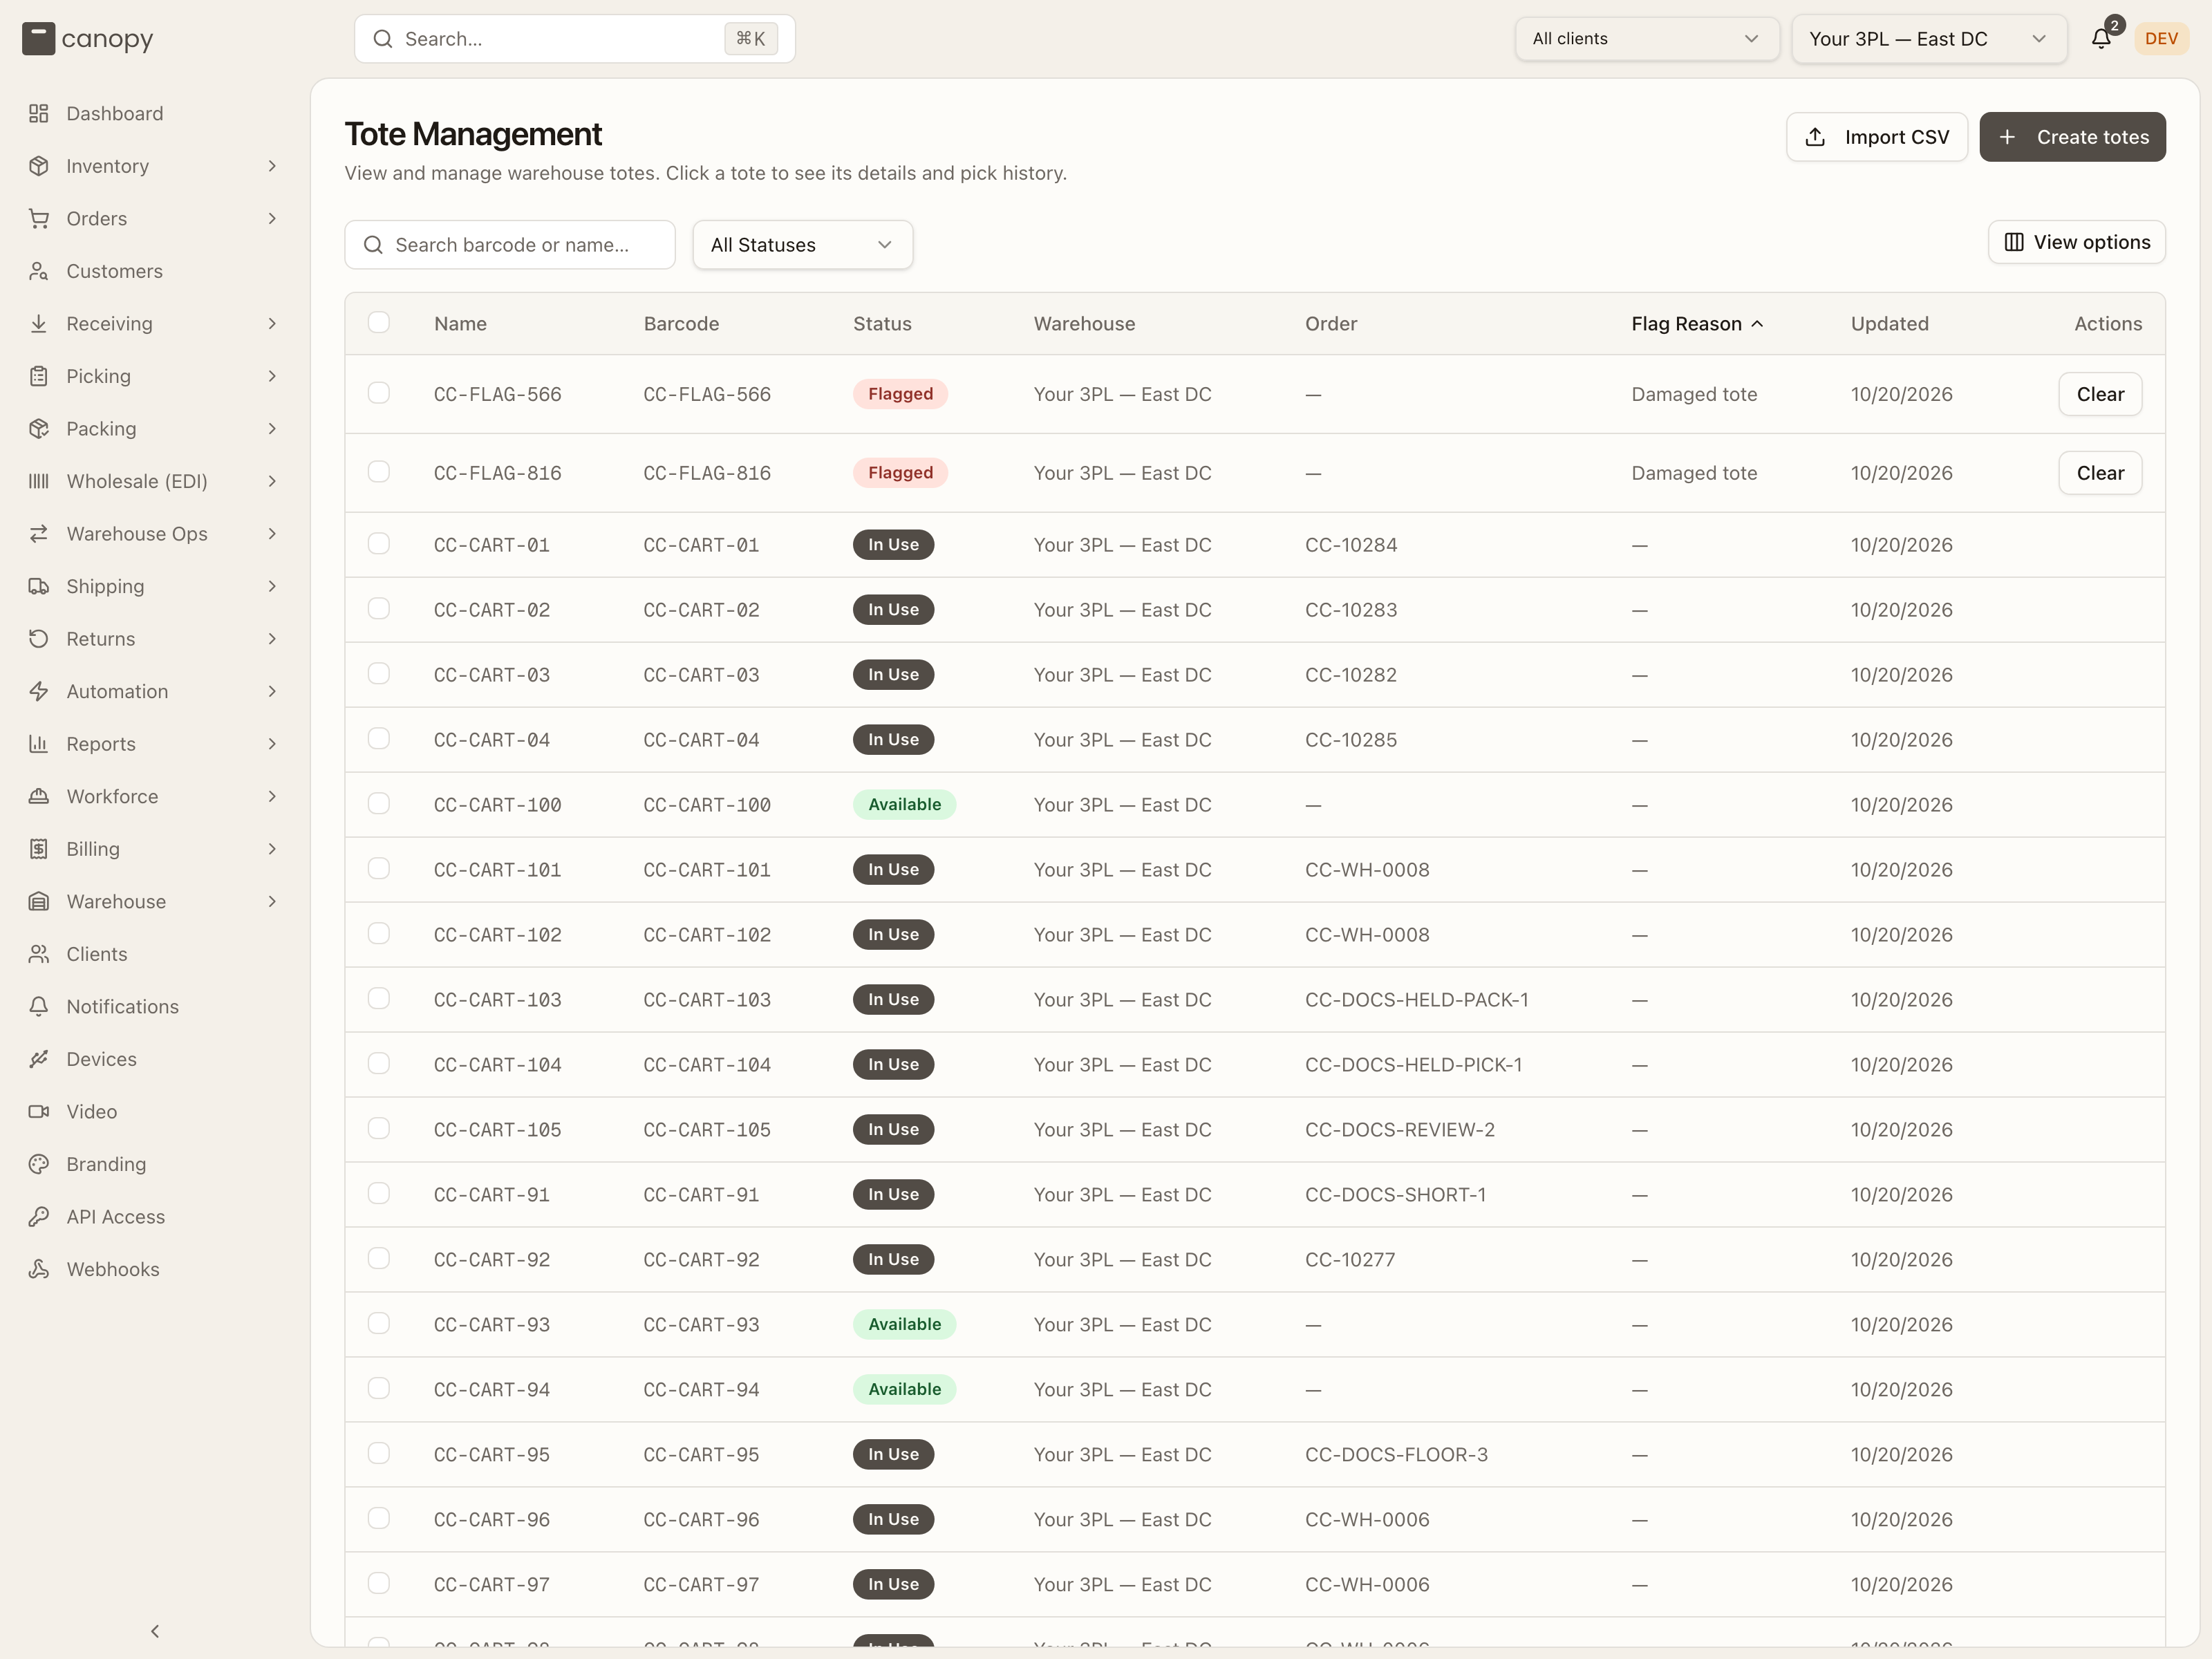The height and width of the screenshot is (1659, 2212).
Task: Click the Inventory box icon
Action: [x=39, y=166]
